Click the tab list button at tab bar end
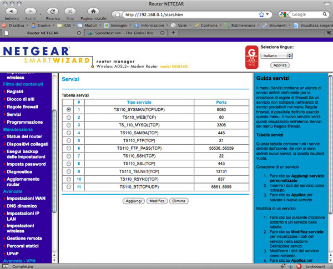Screen dimensions: 333x269 click(329, 33)
